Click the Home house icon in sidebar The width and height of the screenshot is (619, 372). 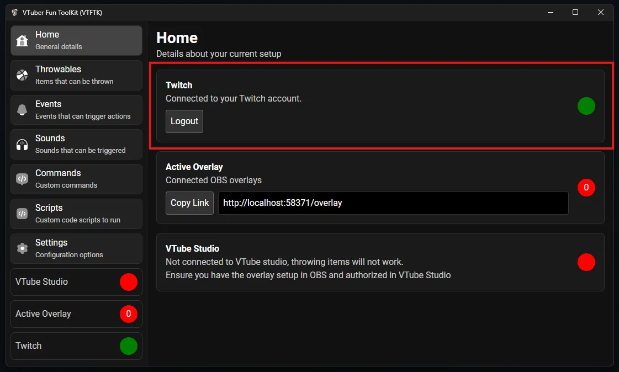click(22, 41)
